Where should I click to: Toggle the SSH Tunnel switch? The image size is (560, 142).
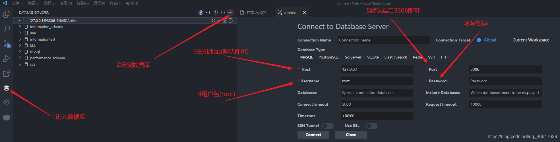coord(328,126)
